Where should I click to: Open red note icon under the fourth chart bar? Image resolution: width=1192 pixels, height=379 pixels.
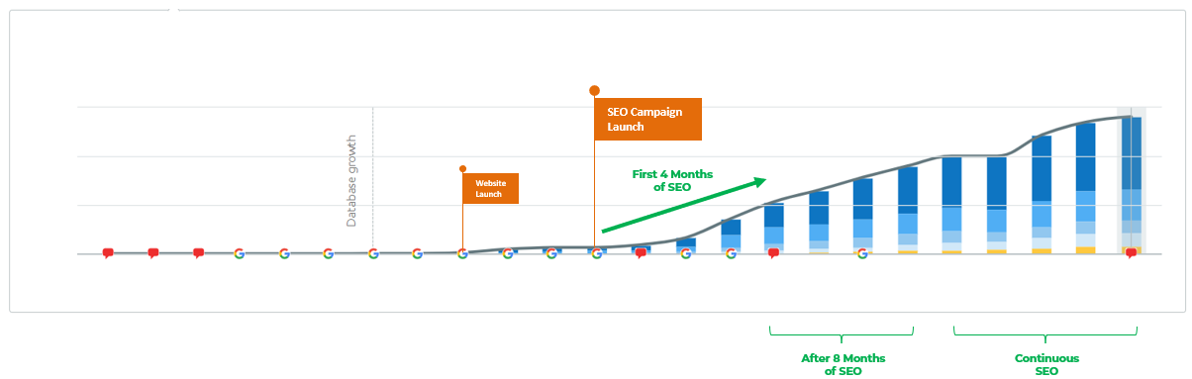pyautogui.click(x=774, y=253)
